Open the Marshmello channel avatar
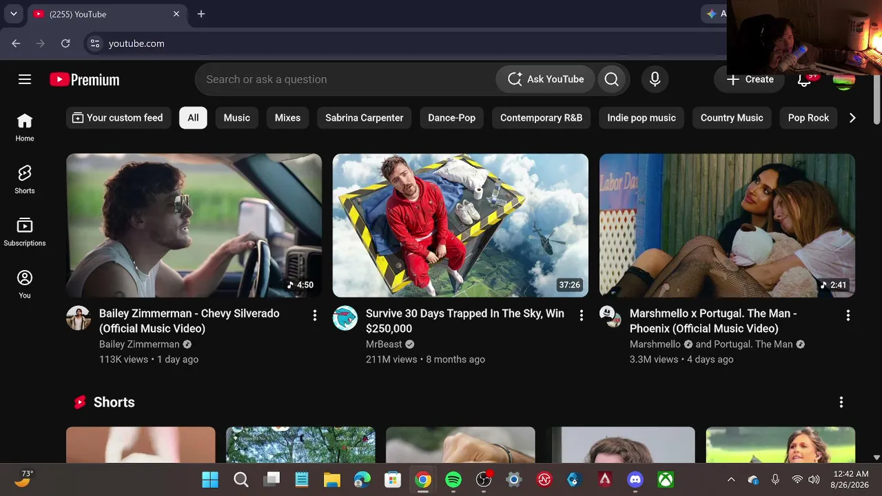Screen dimensions: 882x496 [610, 317]
